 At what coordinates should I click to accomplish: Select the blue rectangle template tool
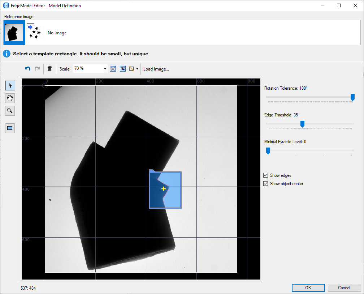tap(10, 128)
